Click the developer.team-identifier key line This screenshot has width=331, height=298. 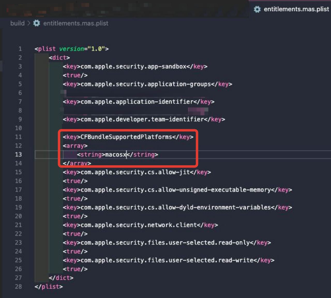[144, 119]
